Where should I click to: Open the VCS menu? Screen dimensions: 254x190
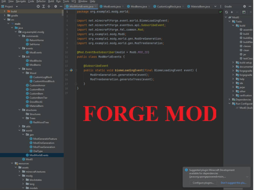74,1
